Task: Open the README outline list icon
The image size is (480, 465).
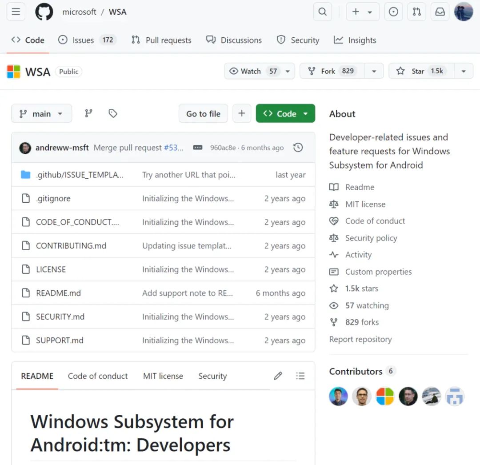Action: tap(300, 376)
